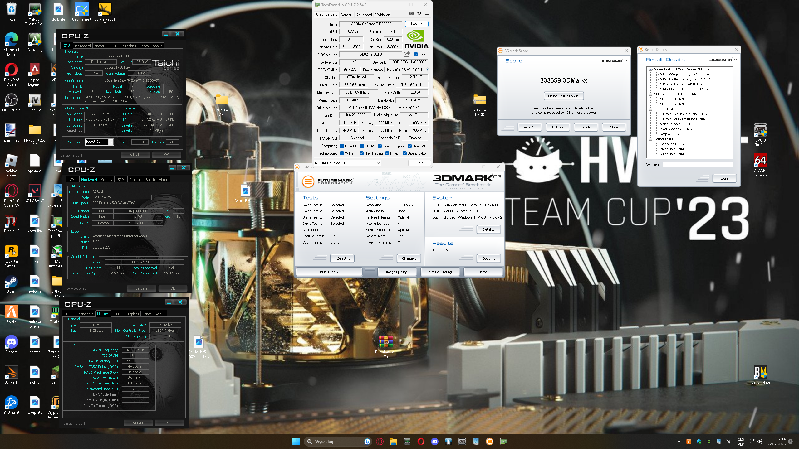Open the SPD tab in middle CPU-Z window
This screenshot has width=799, height=449.
click(121, 180)
